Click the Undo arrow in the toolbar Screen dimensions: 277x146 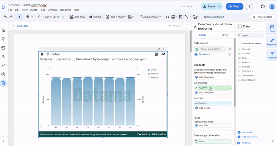point(5,17)
